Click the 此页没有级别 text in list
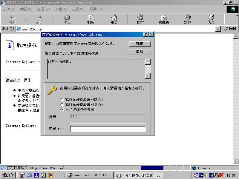 [59, 61]
